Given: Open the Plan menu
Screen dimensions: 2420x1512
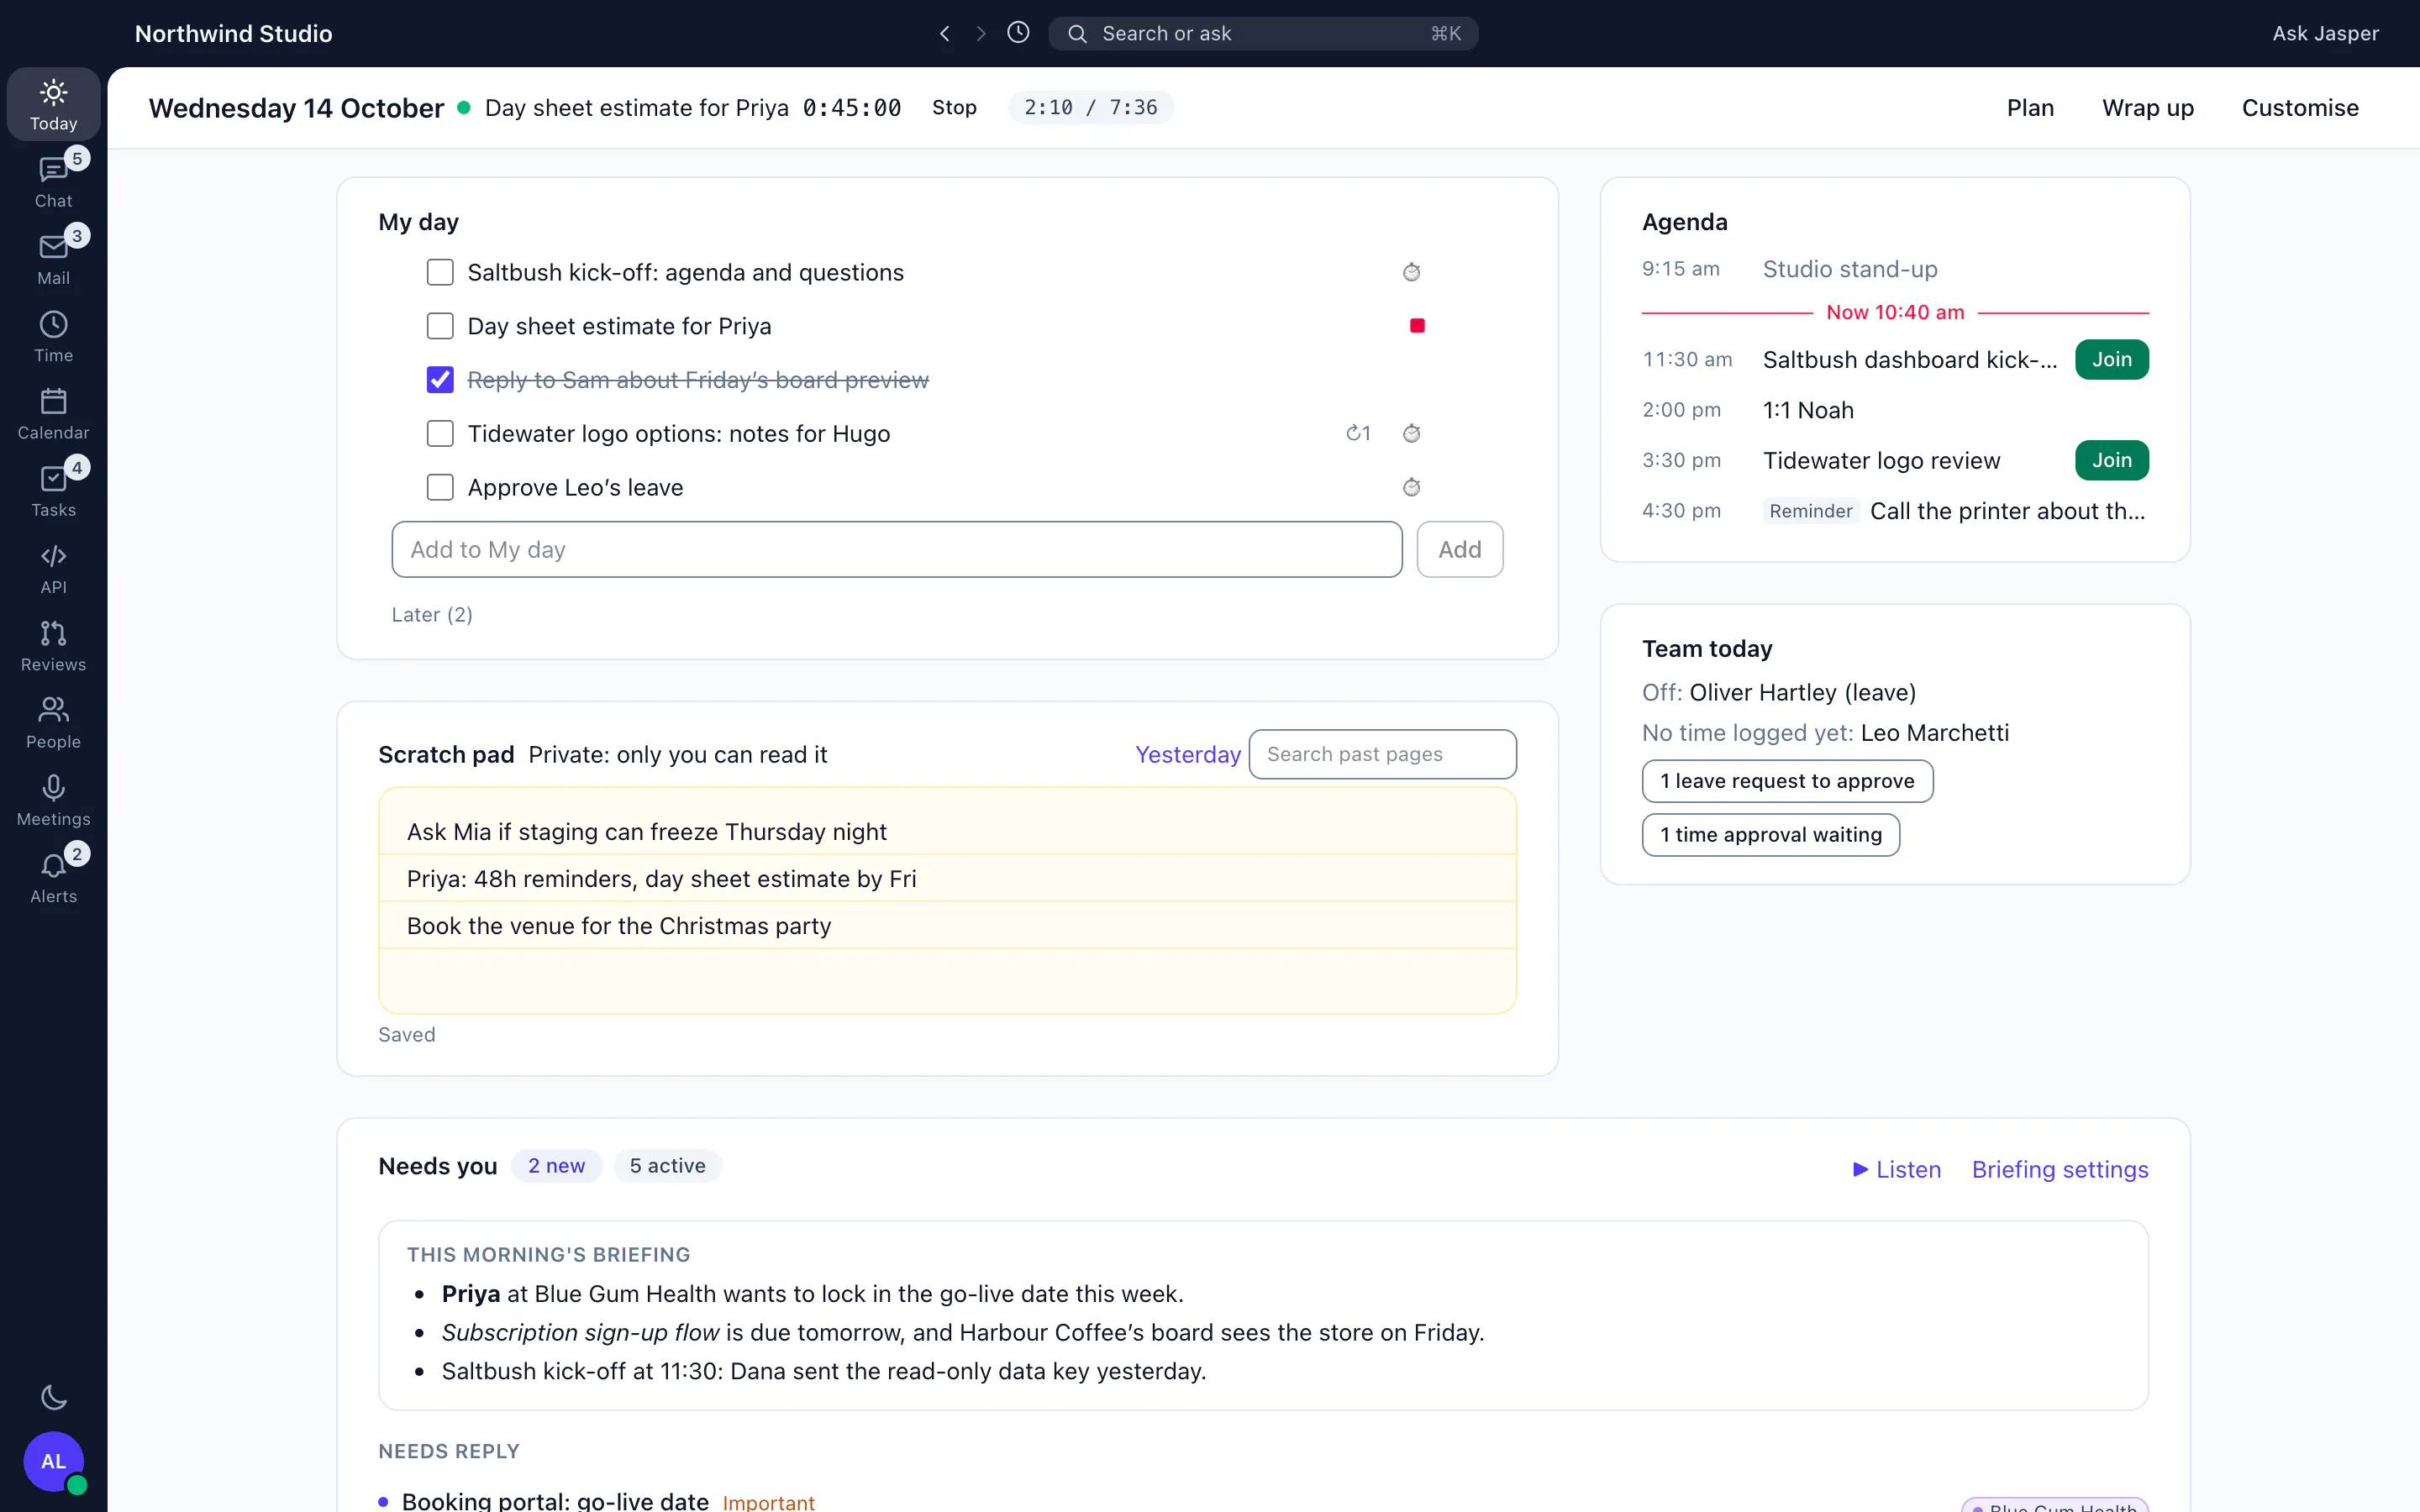Looking at the screenshot, I should click(2030, 108).
